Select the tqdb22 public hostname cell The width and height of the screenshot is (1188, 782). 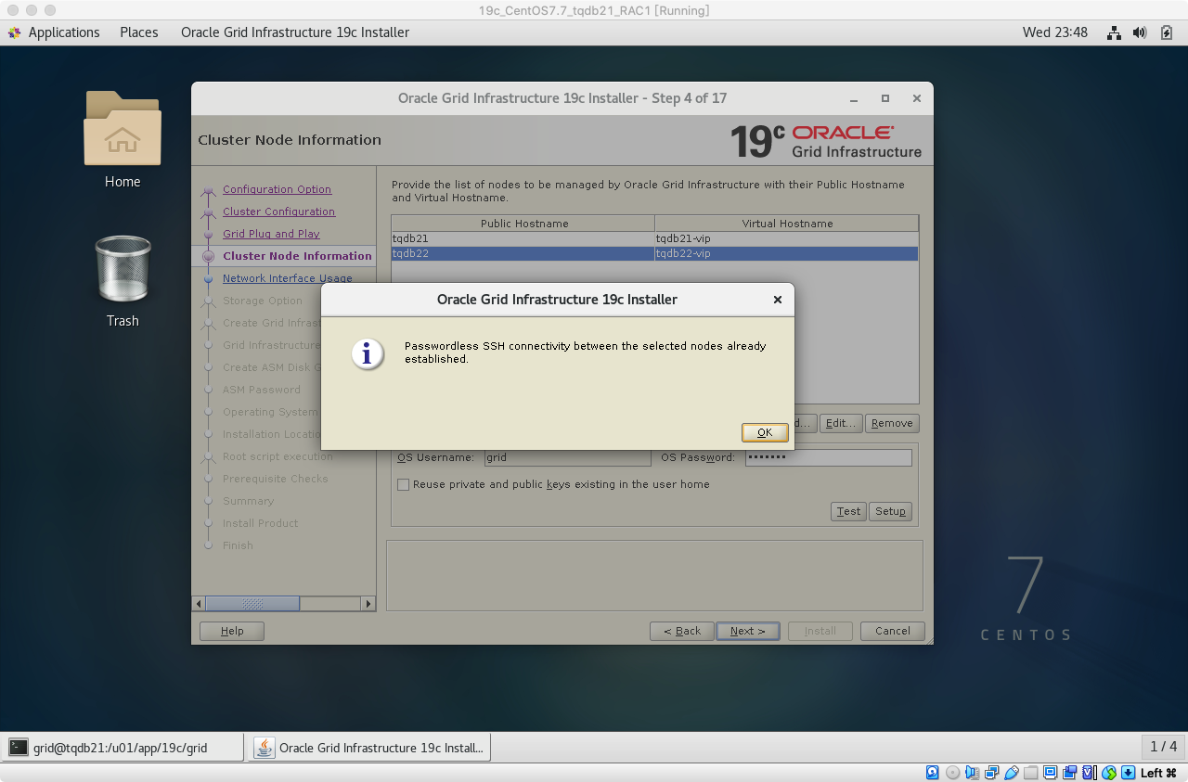tap(523, 253)
